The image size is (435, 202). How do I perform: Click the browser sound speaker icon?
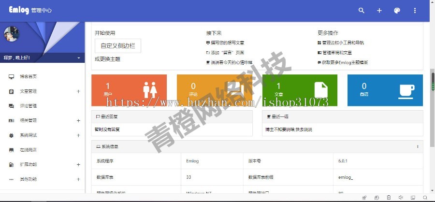(x=401, y=198)
